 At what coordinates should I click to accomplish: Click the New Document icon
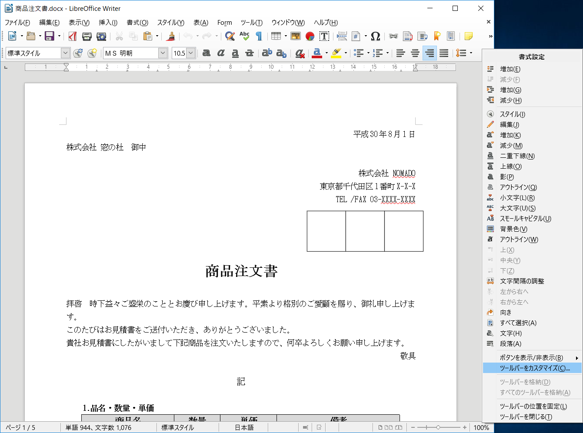[x=12, y=36]
